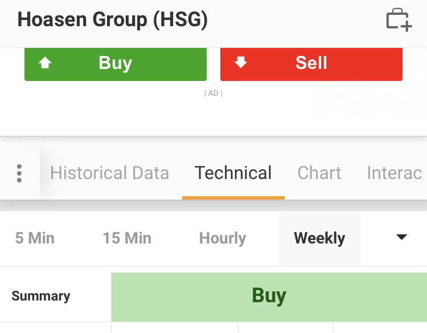Viewport: 427px width, 333px height.
Task: Click the up arrow icon on Buy
Action: (x=45, y=63)
